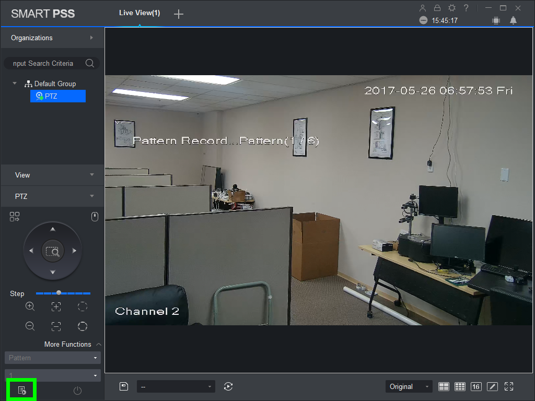The image size is (535, 401).
Task: Click the PTZ menu grid icon
Action: click(x=15, y=217)
